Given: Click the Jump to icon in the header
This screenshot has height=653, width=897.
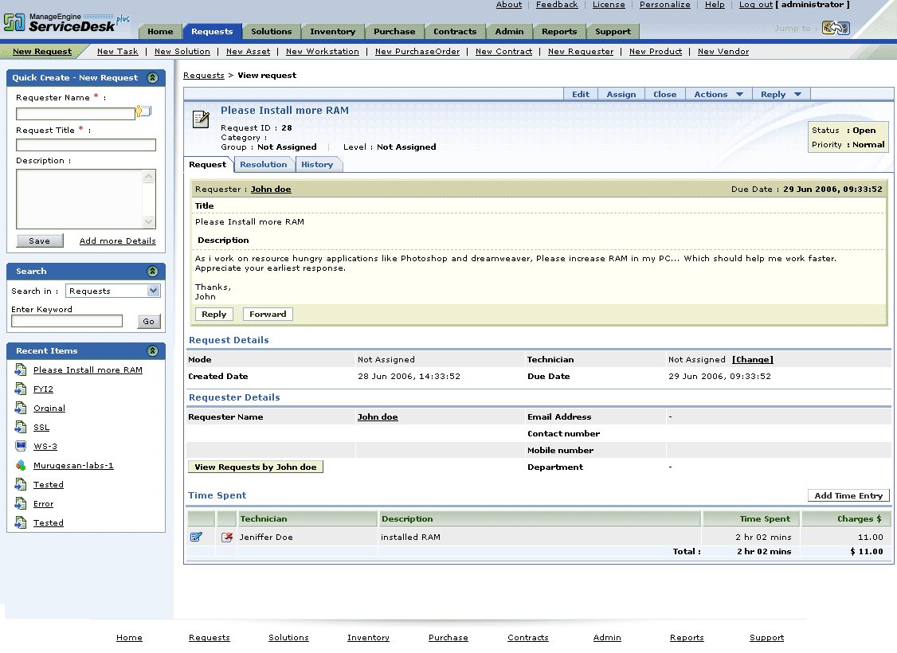Looking at the screenshot, I should [836, 29].
